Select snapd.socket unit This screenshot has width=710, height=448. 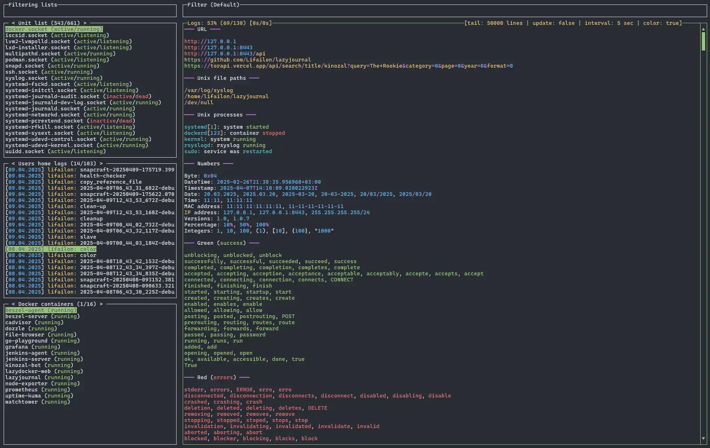coord(52,66)
